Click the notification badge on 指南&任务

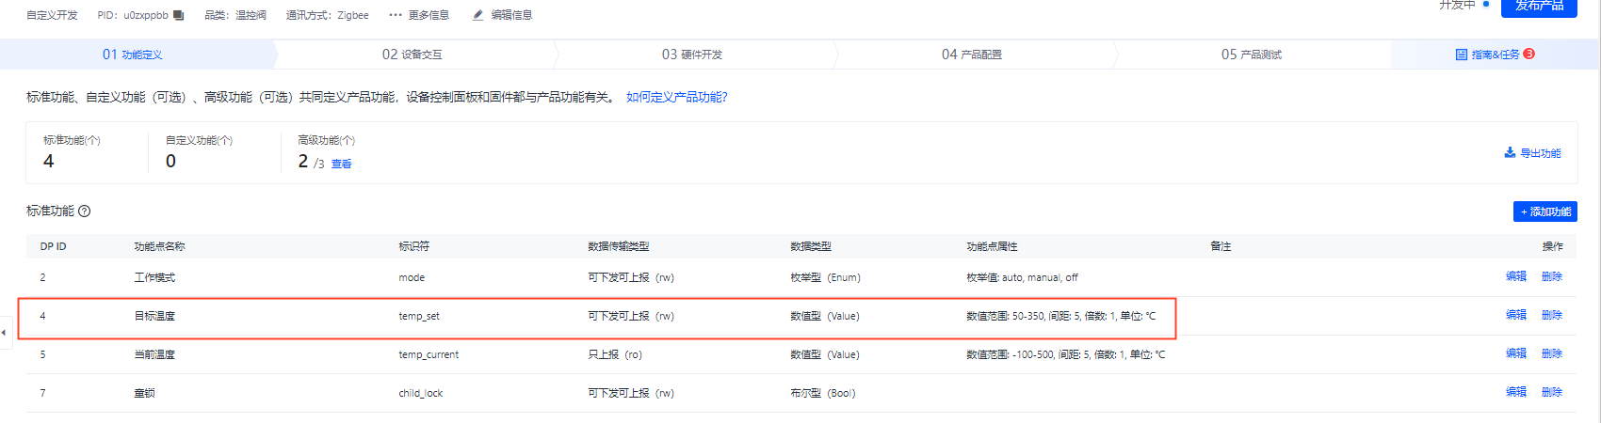pyautogui.click(x=1528, y=54)
